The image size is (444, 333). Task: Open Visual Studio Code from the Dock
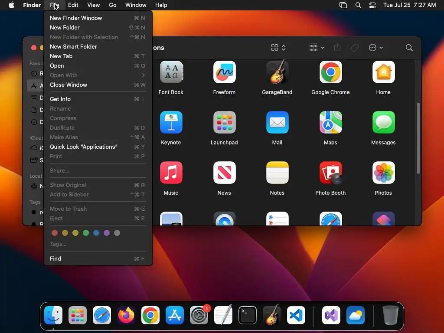[296, 315]
